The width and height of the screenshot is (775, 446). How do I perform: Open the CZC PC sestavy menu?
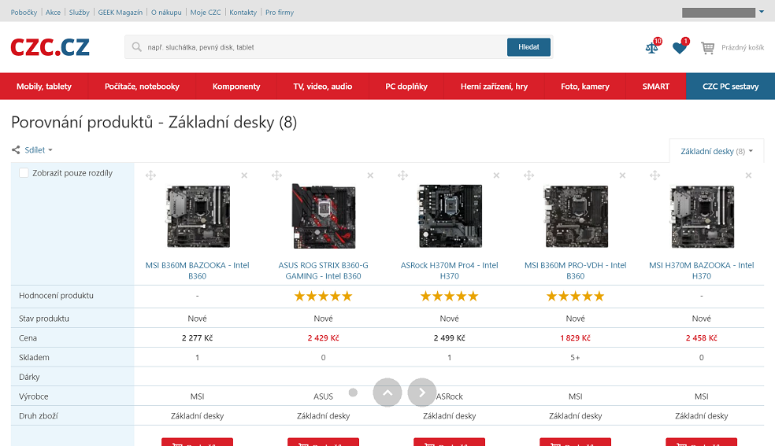tap(731, 87)
